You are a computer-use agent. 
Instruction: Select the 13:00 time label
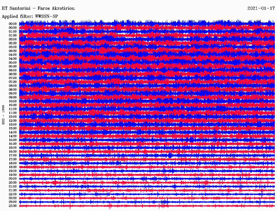click(13, 124)
